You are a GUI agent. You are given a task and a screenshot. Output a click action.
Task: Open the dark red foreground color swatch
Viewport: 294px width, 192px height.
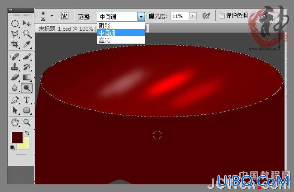[17, 137]
